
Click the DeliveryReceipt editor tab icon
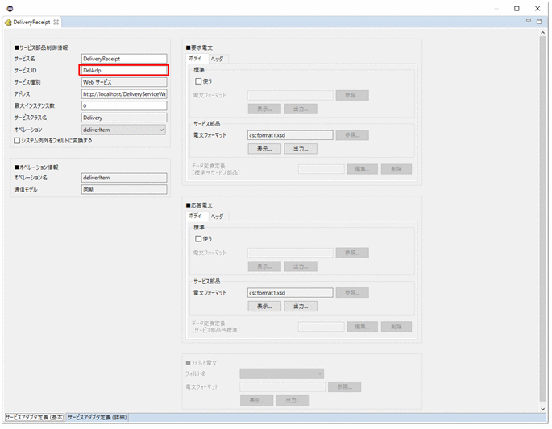[x=8, y=23]
